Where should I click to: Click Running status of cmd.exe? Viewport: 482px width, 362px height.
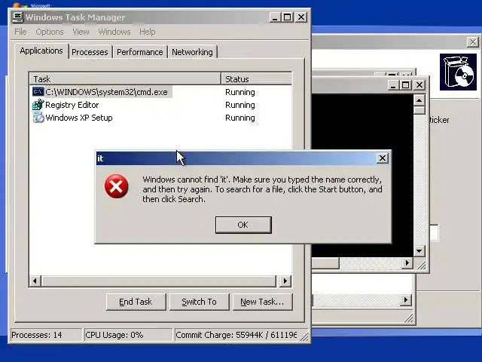click(239, 92)
